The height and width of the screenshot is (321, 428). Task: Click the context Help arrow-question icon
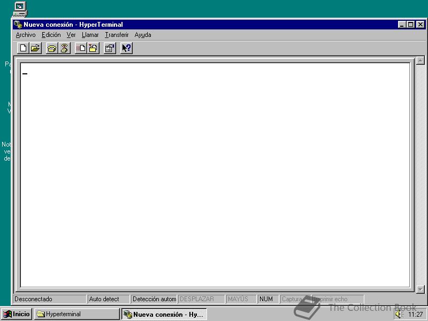126,48
